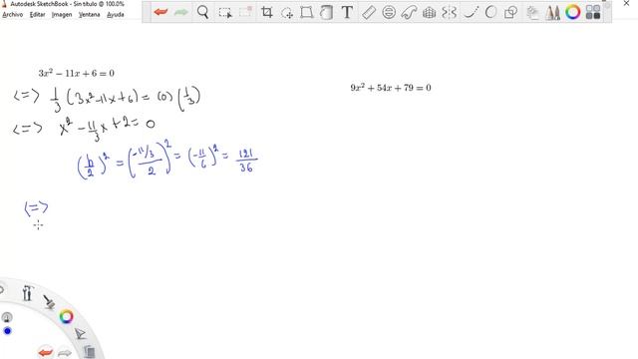Click the red Undo arrow in top toolbar

(161, 12)
